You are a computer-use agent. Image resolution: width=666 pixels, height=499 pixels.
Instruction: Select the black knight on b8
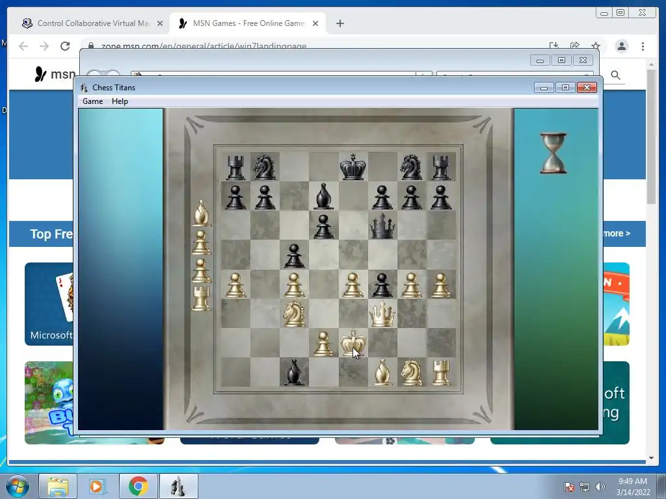tap(265, 167)
